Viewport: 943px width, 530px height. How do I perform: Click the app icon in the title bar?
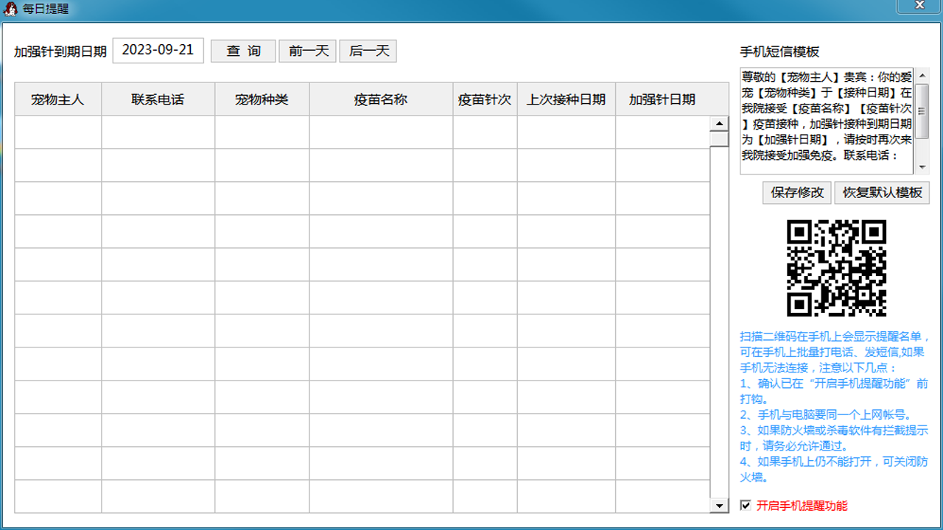pos(10,10)
